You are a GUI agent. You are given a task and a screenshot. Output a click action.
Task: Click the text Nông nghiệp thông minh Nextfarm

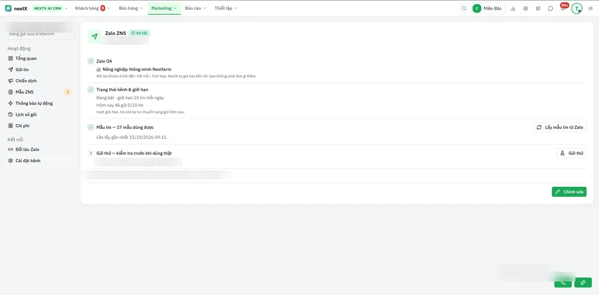coord(137,69)
